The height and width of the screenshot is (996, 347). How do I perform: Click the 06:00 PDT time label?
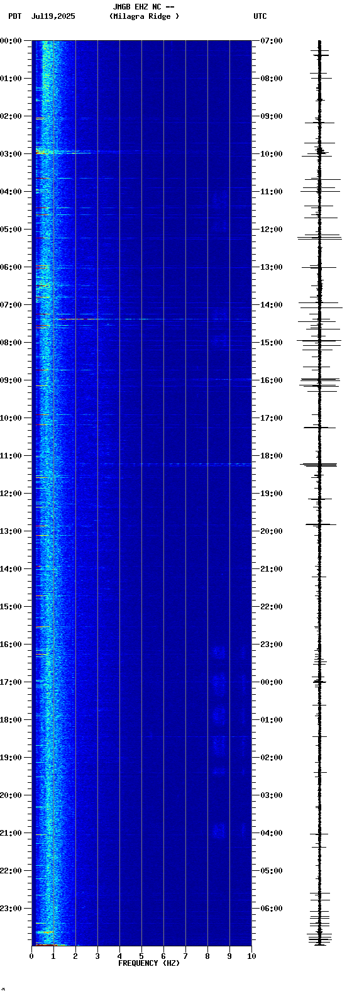[11, 267]
